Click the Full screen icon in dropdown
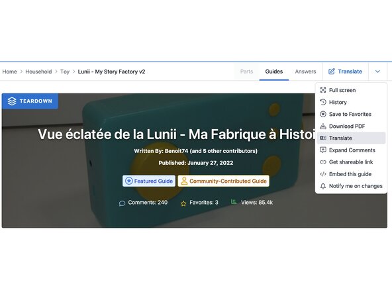The height and width of the screenshot is (294, 392). pos(323,90)
